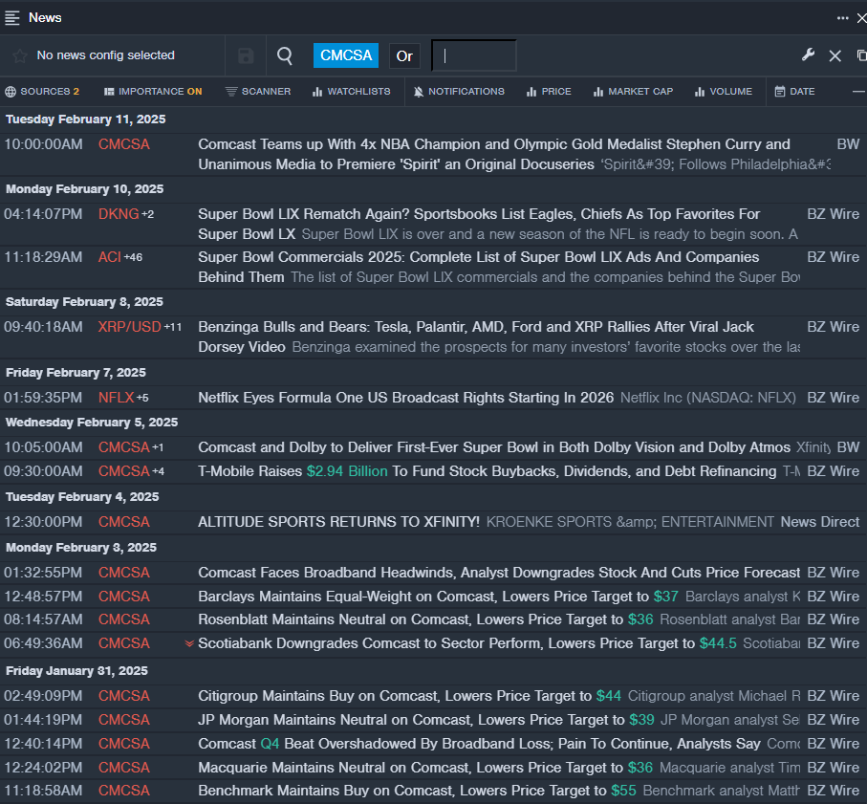Open the Super Bowl LIX Rematch headline
867x804 pixels.
(x=479, y=224)
